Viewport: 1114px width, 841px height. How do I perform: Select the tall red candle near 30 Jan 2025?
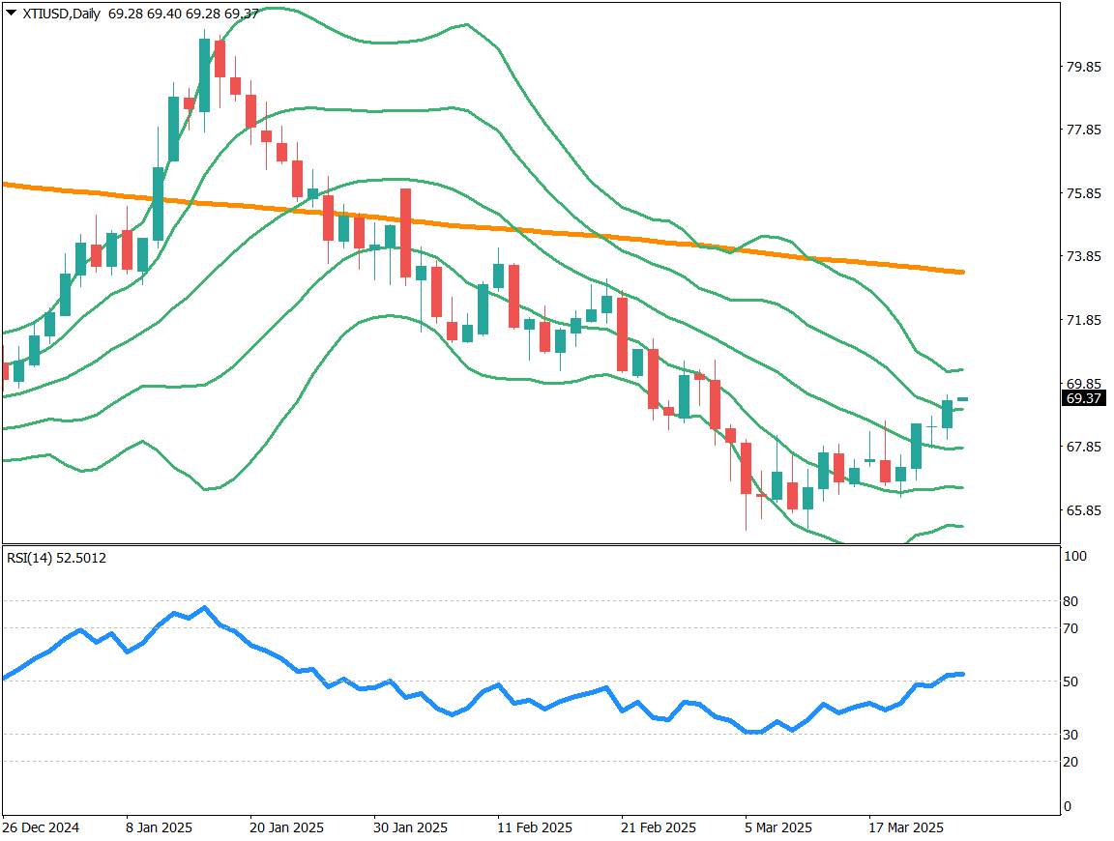coord(406,220)
